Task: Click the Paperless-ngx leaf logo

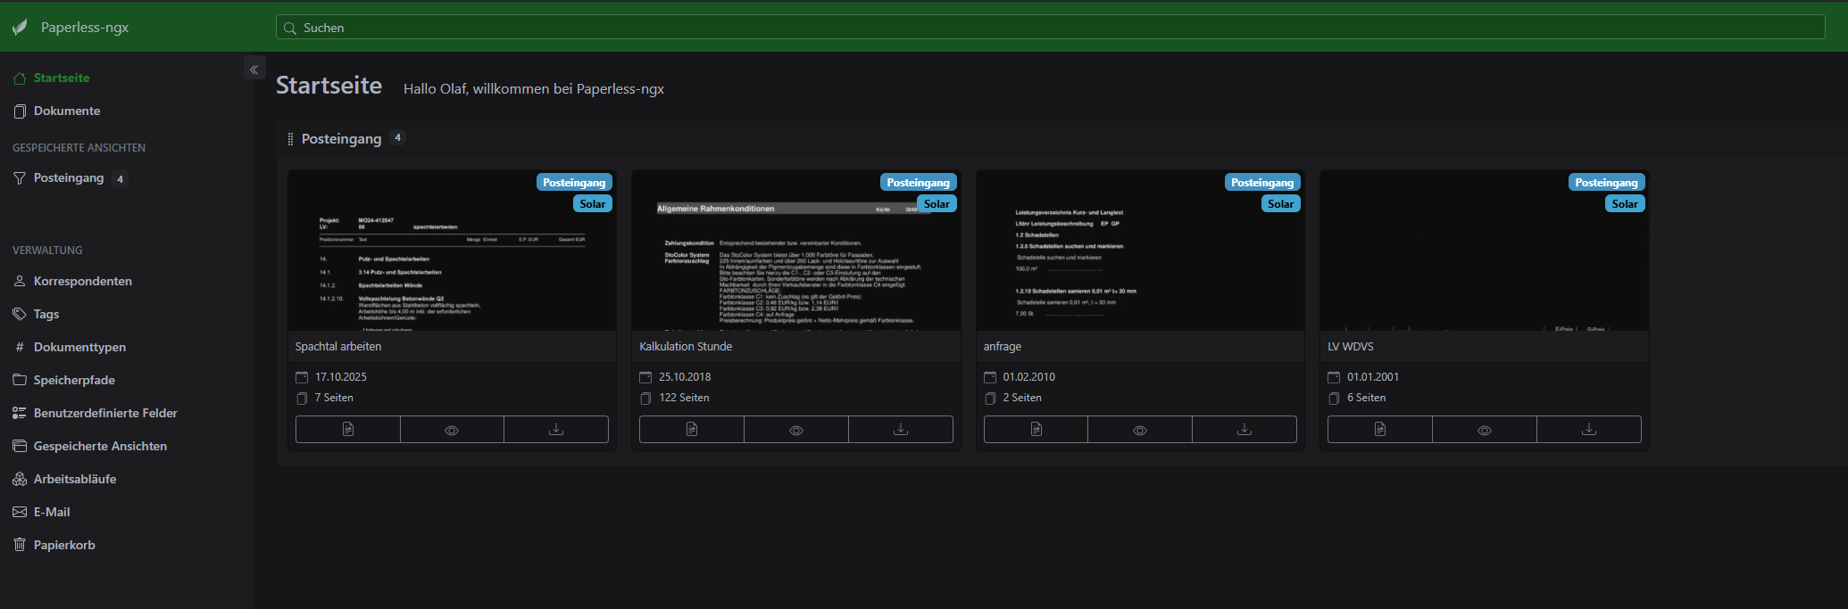Action: [20, 28]
